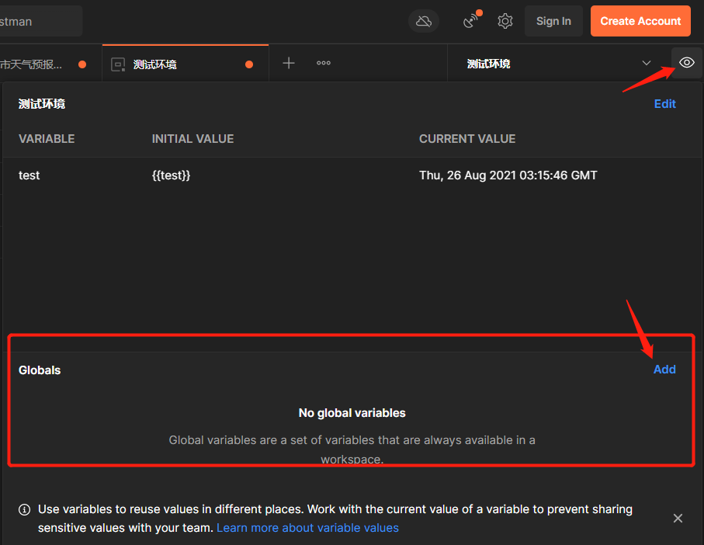This screenshot has height=545, width=704.
Task: Click the VARIABLE column header
Action: point(47,139)
